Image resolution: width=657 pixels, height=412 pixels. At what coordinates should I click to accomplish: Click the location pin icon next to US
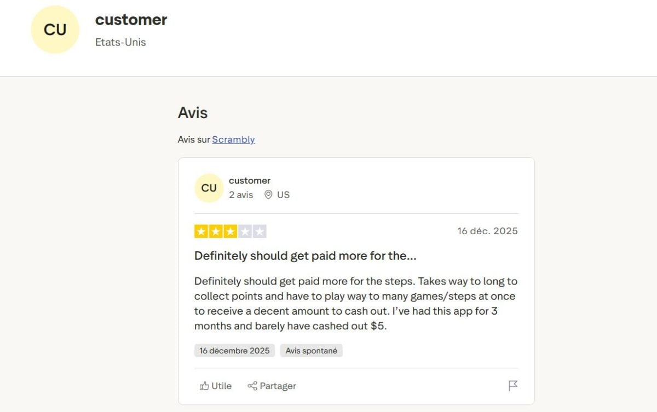(268, 195)
